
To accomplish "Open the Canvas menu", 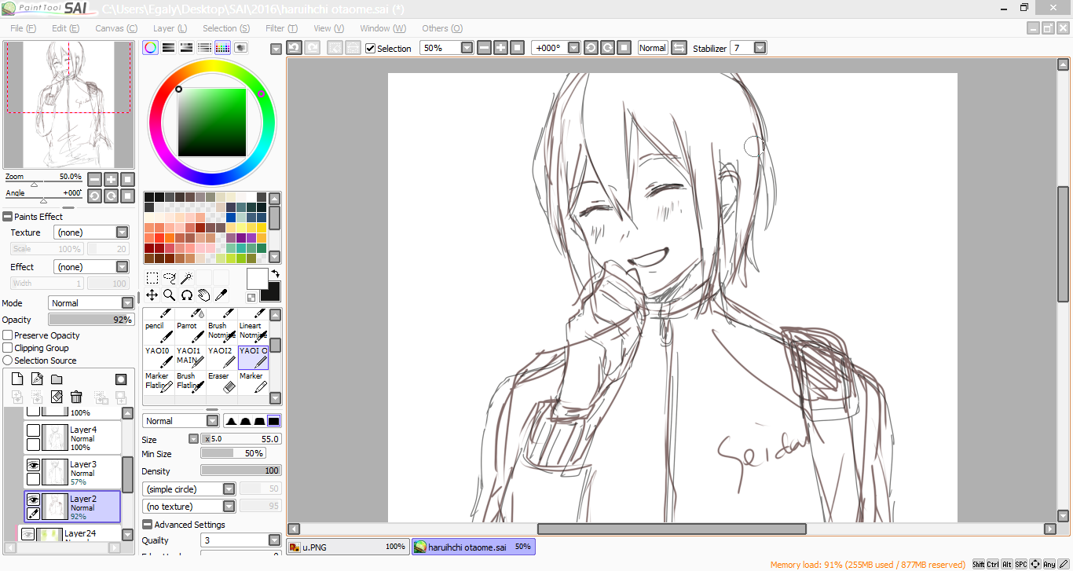I will click(x=116, y=28).
